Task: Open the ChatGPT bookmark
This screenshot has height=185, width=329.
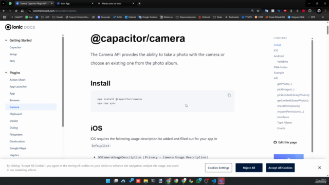Action: (17, 17)
